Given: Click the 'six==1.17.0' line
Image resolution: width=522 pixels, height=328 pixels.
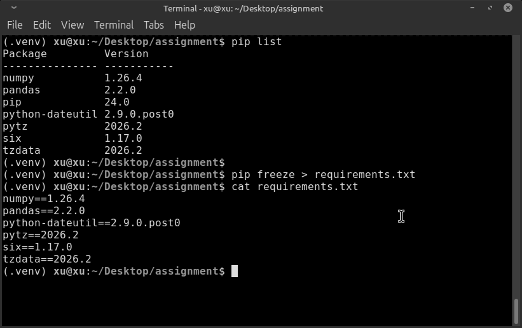Looking at the screenshot, I should (x=38, y=247).
